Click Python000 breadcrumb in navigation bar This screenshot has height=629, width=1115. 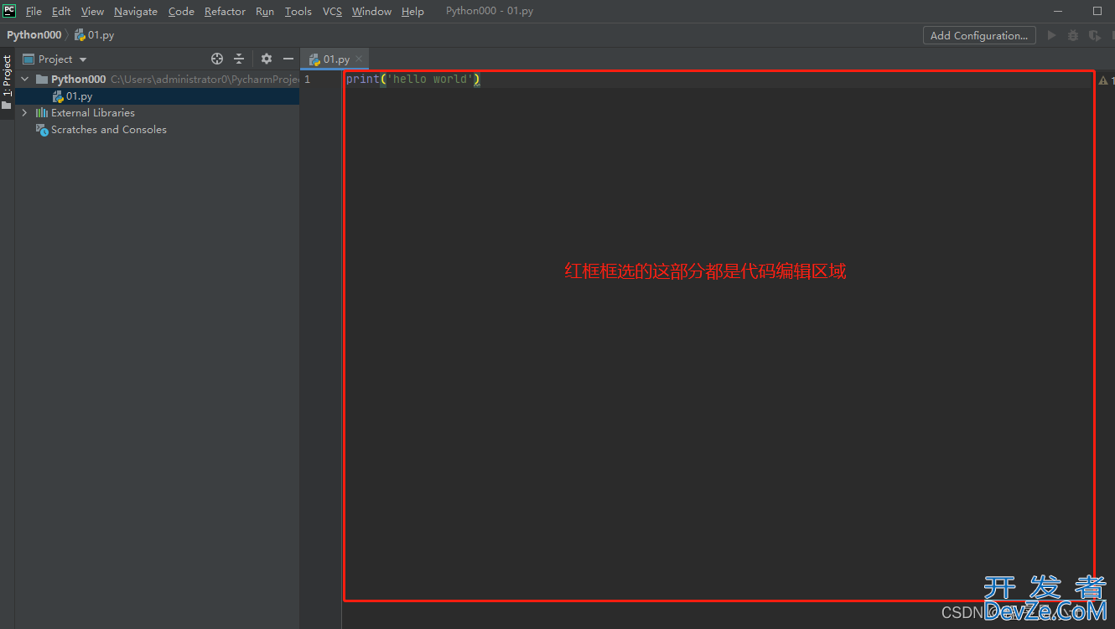pyautogui.click(x=34, y=35)
